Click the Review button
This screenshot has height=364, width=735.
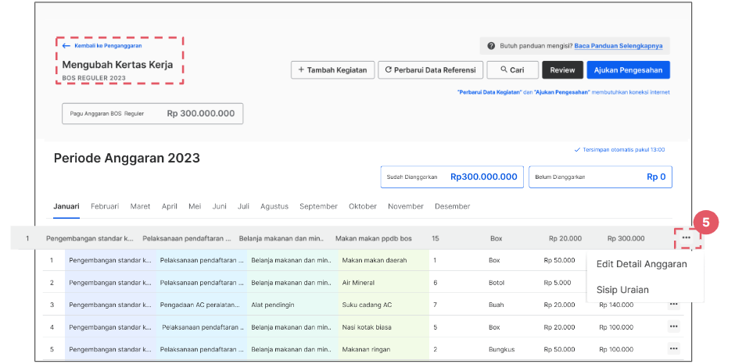tap(562, 70)
